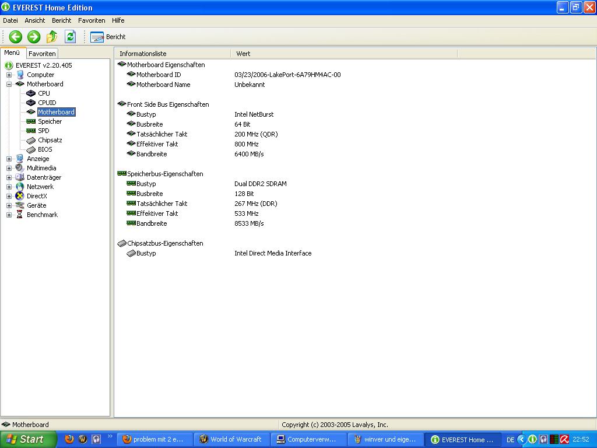Open the Hilfe menu
This screenshot has width=597, height=448.
click(118, 20)
